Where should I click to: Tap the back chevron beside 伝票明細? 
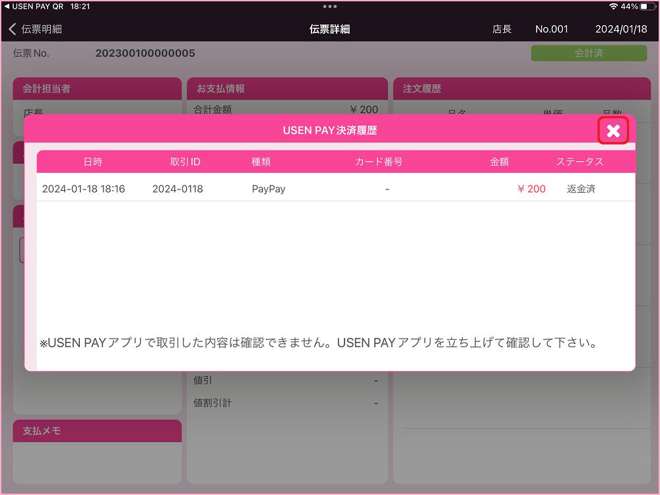[x=13, y=29]
